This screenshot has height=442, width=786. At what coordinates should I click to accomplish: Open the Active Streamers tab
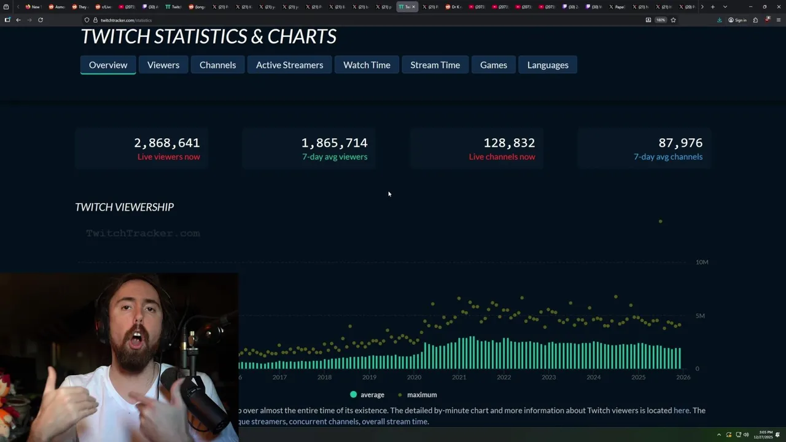289,65
